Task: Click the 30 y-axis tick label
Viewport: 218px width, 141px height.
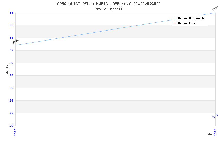Action: pyautogui.click(x=11, y=63)
